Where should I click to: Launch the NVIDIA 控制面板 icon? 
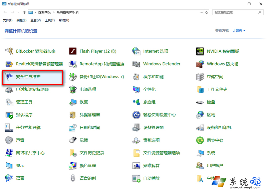click(x=200, y=51)
